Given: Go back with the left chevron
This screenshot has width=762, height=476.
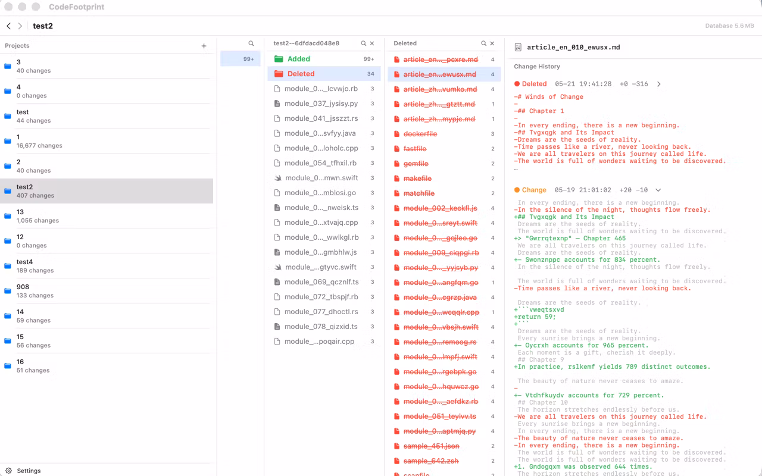Looking at the screenshot, I should (x=8, y=26).
